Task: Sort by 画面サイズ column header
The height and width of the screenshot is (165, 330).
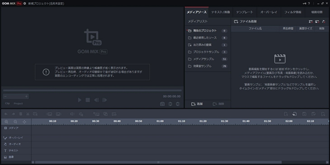Action: (306, 28)
